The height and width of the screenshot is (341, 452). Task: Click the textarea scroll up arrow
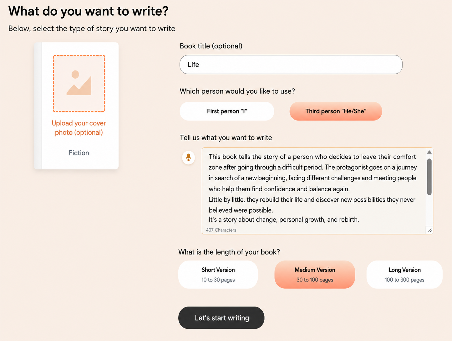[429, 152]
